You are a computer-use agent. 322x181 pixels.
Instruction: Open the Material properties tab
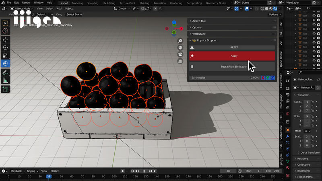click(288, 167)
